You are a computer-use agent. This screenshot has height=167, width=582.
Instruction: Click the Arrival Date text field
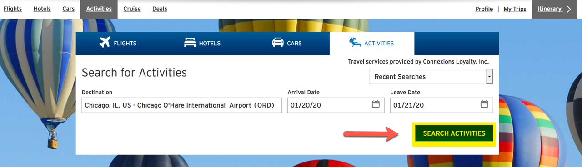pyautogui.click(x=336, y=105)
